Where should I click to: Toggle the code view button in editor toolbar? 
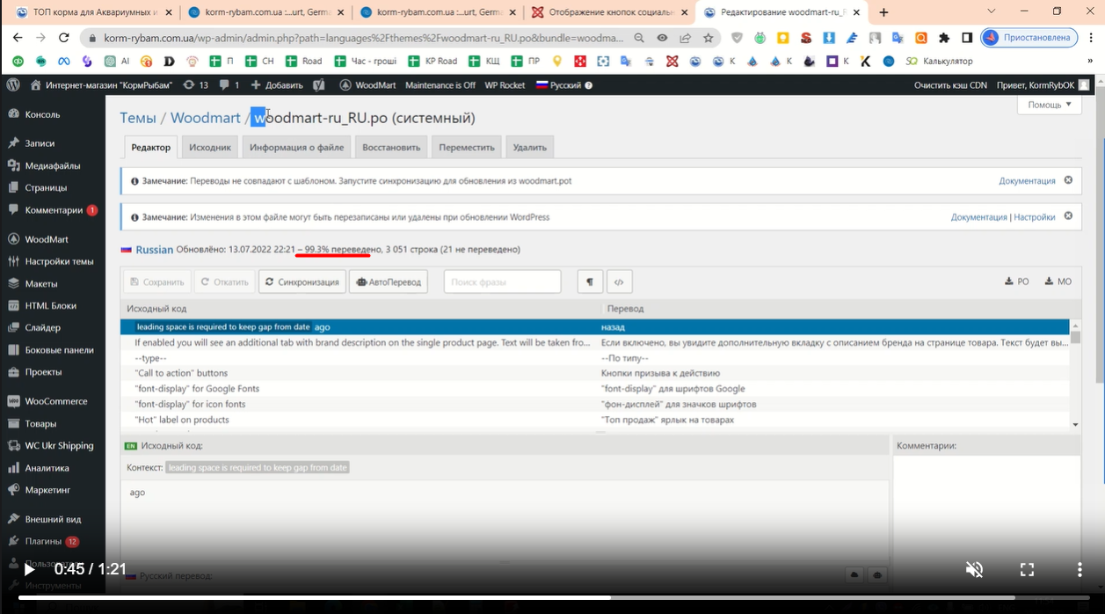click(619, 281)
